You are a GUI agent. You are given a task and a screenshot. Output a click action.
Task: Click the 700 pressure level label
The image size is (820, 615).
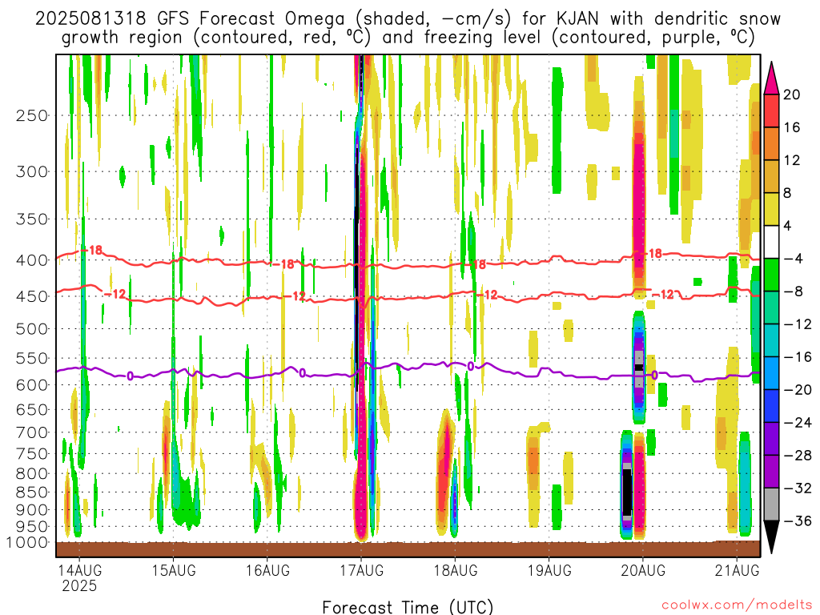point(32,432)
